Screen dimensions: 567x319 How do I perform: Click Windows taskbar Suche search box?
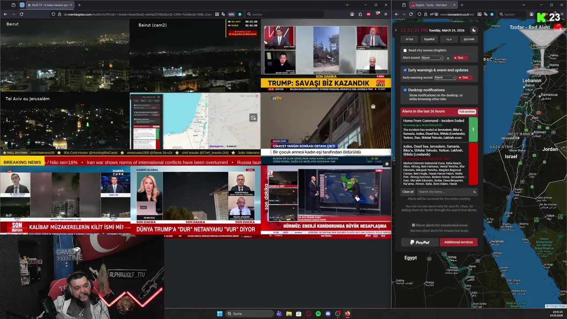click(249, 314)
